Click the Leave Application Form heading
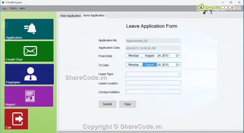 click(151, 26)
